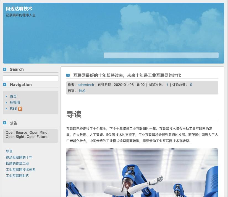The image size is (228, 197).
Task: Open the 低效的传统工业 sidebar link
Action: click(17, 163)
